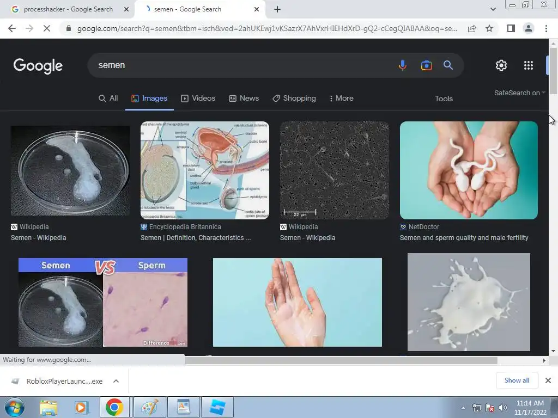Image resolution: width=558 pixels, height=418 pixels.
Task: Open the WordPad taskbar item
Action: pyautogui.click(x=184, y=407)
